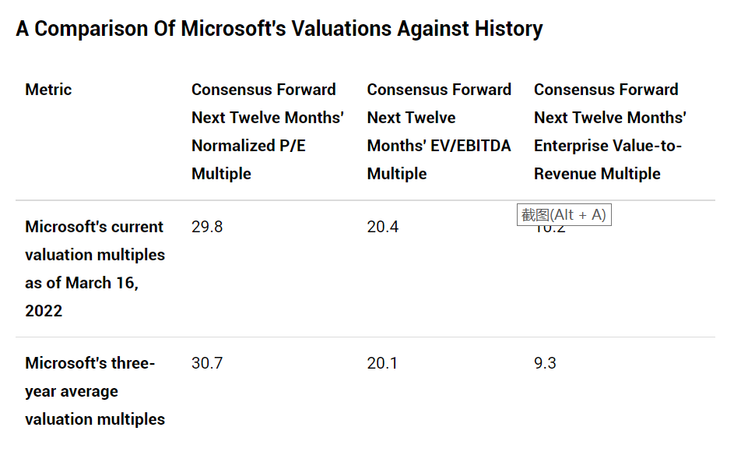Screen dimensions: 741x452
Task: Click the "as of March 16," date text
Action: (82, 283)
